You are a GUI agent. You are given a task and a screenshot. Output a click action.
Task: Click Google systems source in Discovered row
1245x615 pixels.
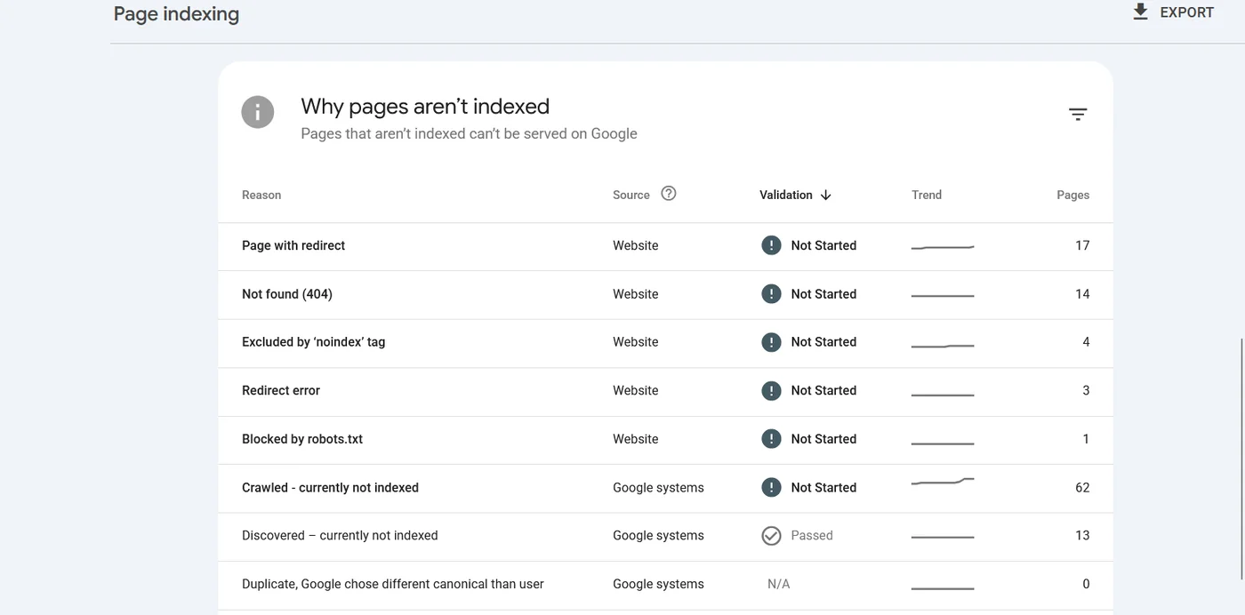[x=658, y=536]
